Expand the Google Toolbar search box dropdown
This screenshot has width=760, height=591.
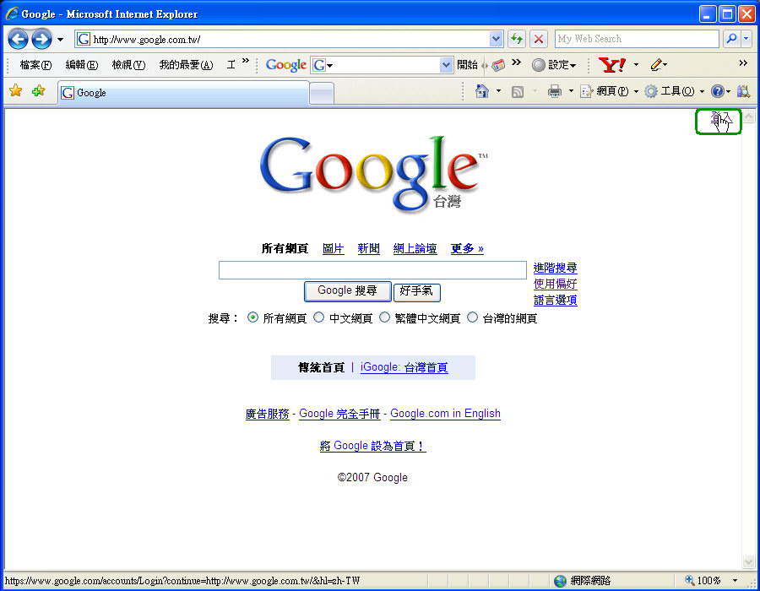(446, 65)
